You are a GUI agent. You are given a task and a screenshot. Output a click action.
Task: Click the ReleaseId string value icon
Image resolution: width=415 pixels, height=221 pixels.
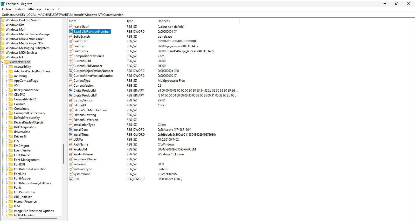coord(71,164)
